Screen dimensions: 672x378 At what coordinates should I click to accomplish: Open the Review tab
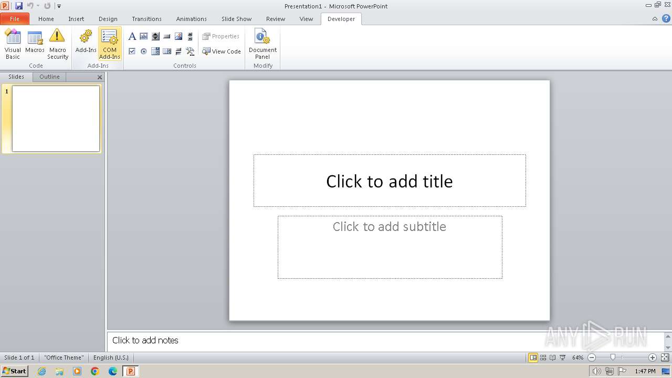pos(276,19)
